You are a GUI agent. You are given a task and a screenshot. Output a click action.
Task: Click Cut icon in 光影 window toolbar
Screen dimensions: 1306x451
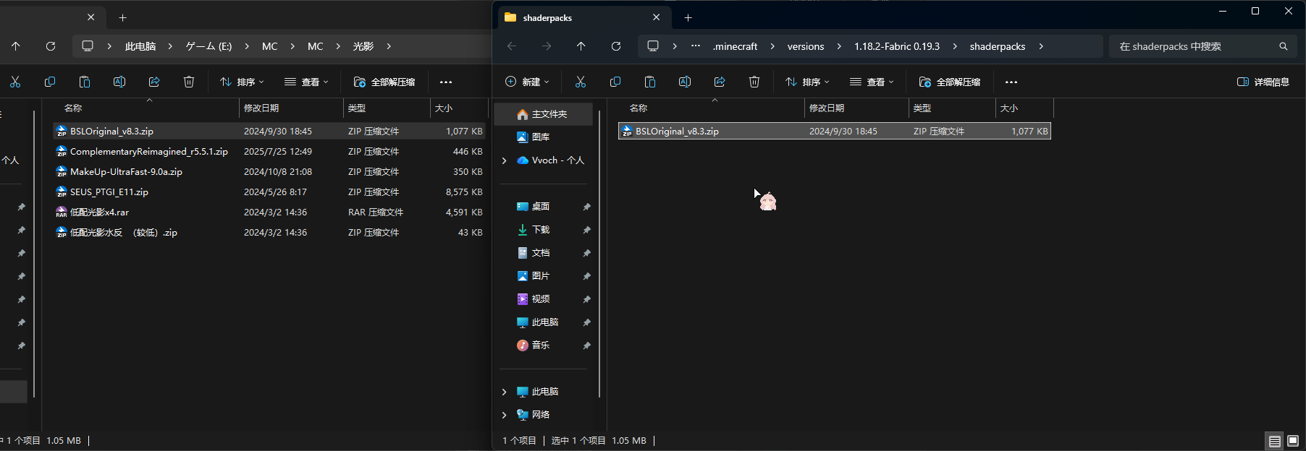pos(15,82)
